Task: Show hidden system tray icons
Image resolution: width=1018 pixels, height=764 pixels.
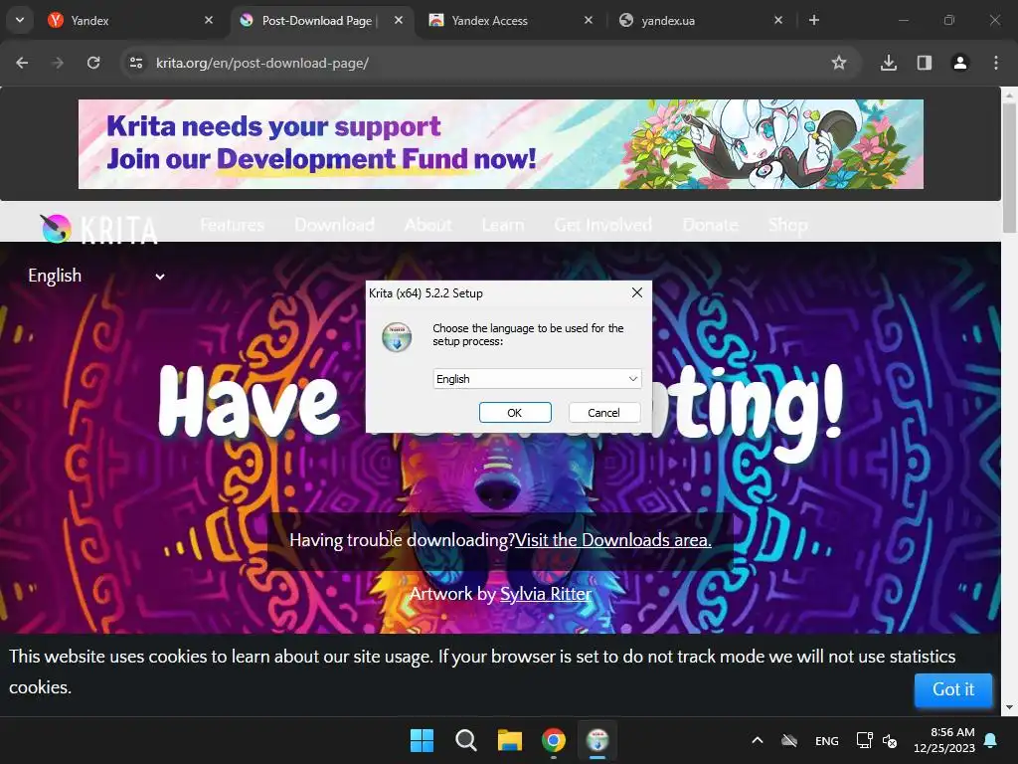Action: point(757,740)
